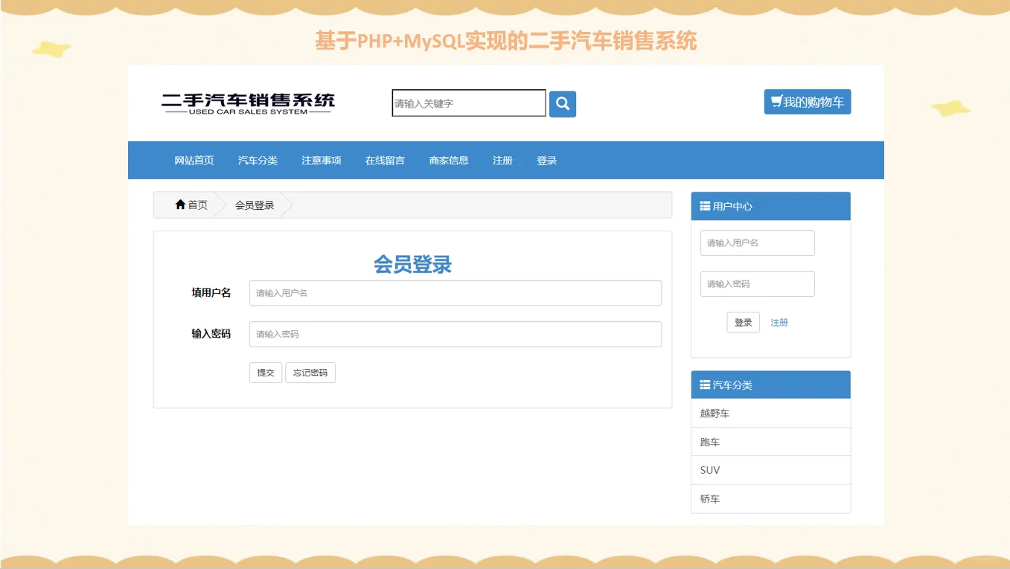Click the 忘记密码 button
The image size is (1010, 569).
pos(310,373)
